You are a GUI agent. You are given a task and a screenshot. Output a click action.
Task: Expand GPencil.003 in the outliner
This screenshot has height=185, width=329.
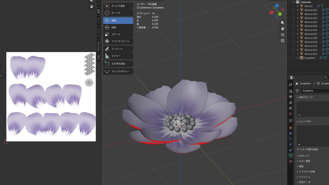[x=298, y=18]
